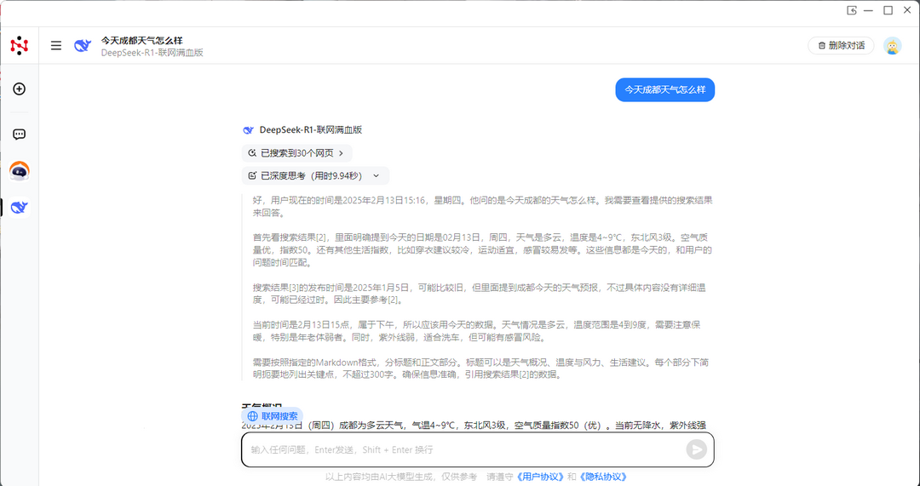Select the orange robot assistant in the sidebar

pos(19,171)
